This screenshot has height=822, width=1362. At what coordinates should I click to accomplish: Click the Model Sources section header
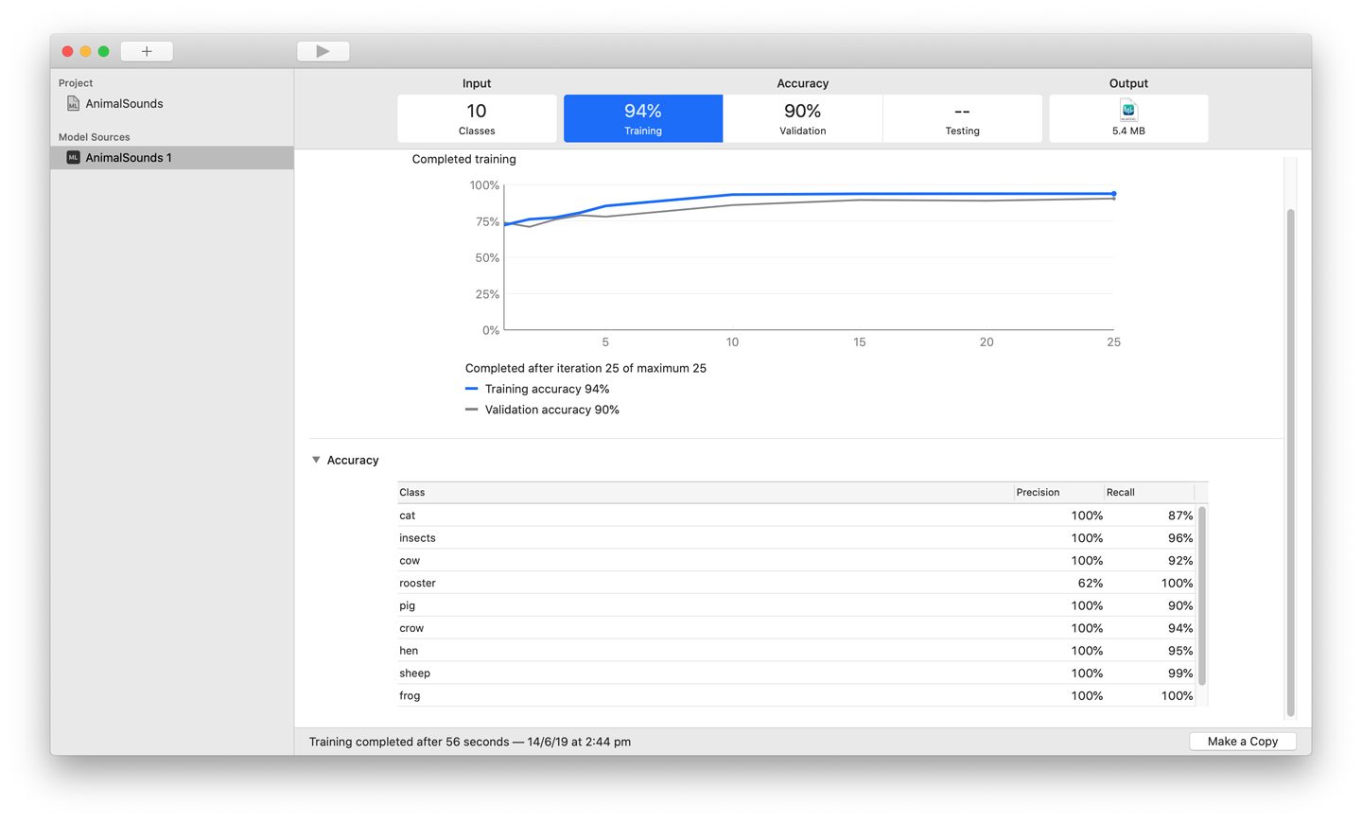coord(95,137)
